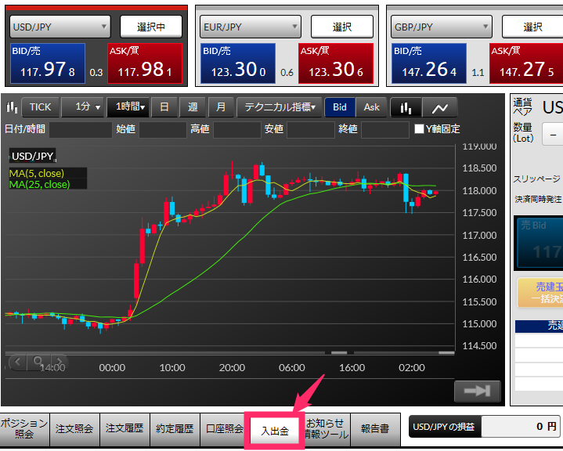
Task: Click the 高値 high price field
Action: [x=237, y=130]
